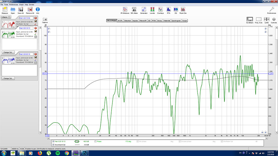
Task: Toggle the Excess phase checkbox
Action: 180,141
